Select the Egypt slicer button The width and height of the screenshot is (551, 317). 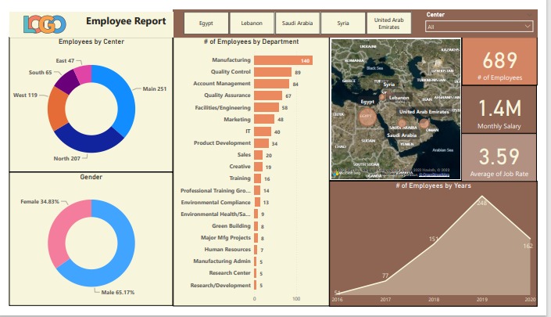(206, 23)
